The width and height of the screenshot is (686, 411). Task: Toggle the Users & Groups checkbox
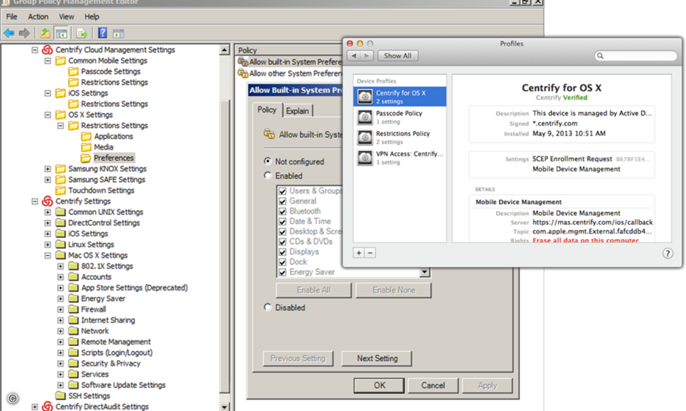[x=282, y=191]
